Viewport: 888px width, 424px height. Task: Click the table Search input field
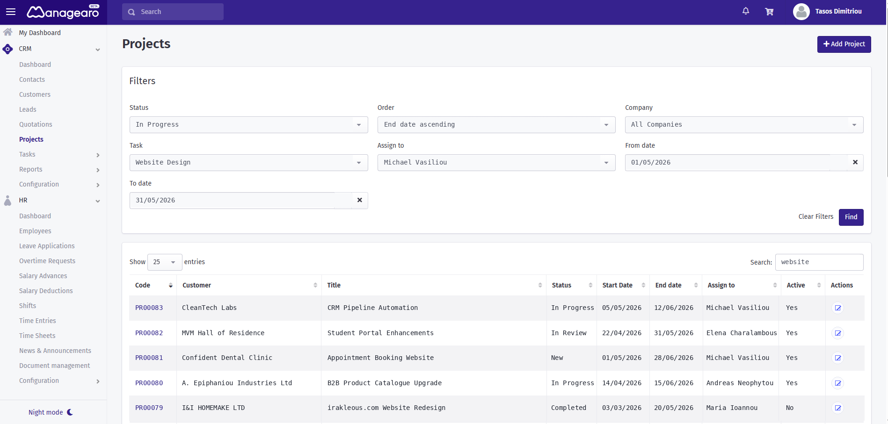tap(819, 262)
